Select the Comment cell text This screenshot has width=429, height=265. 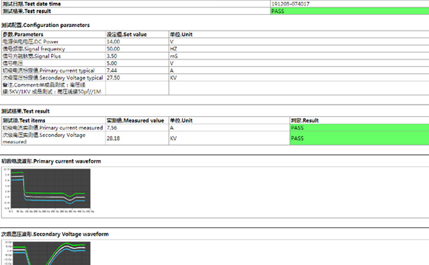(x=52, y=88)
